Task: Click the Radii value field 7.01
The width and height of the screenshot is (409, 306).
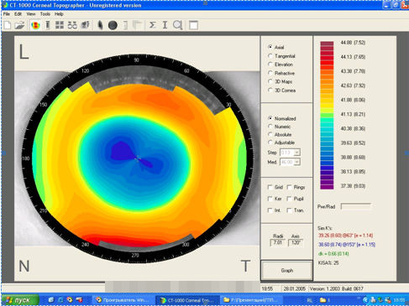Action: pos(278,242)
